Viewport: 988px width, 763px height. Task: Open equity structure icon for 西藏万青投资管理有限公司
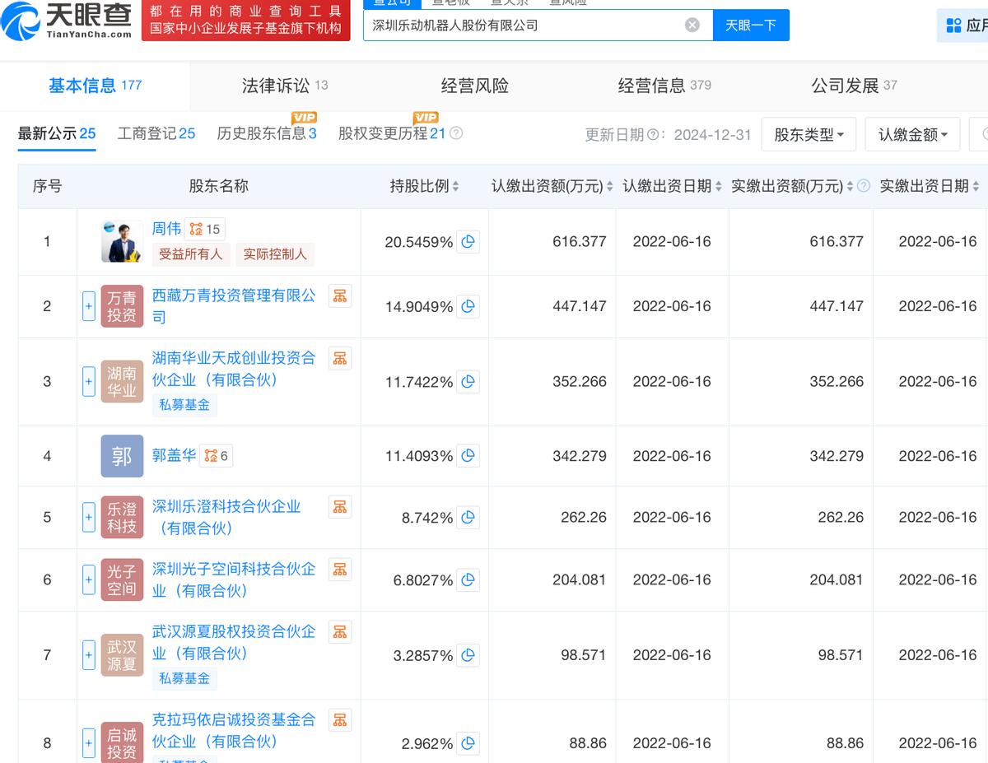point(340,295)
